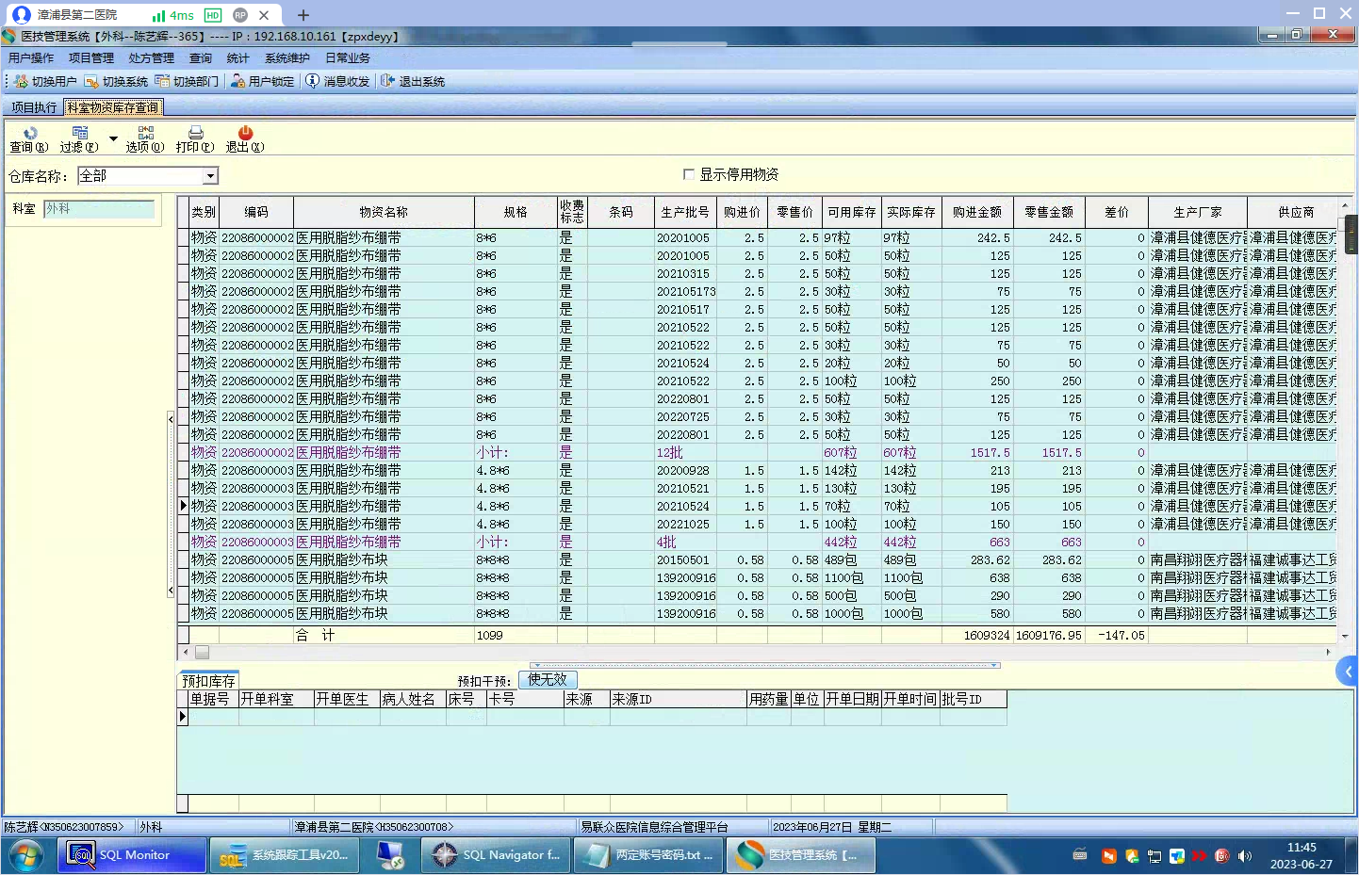Viewport: 1359px width, 875px height.
Task: Open SQL Monitor from the taskbar
Action: point(133,855)
